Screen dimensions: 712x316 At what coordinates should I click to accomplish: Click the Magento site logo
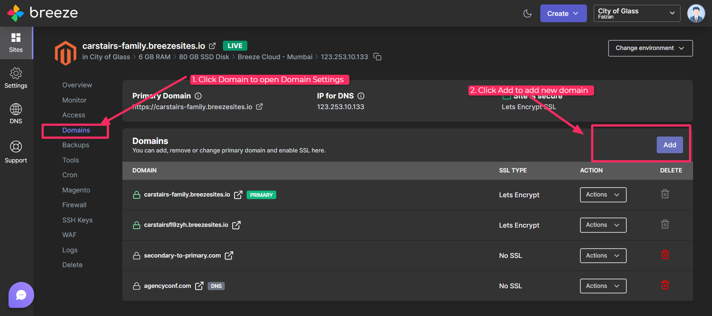(x=66, y=53)
